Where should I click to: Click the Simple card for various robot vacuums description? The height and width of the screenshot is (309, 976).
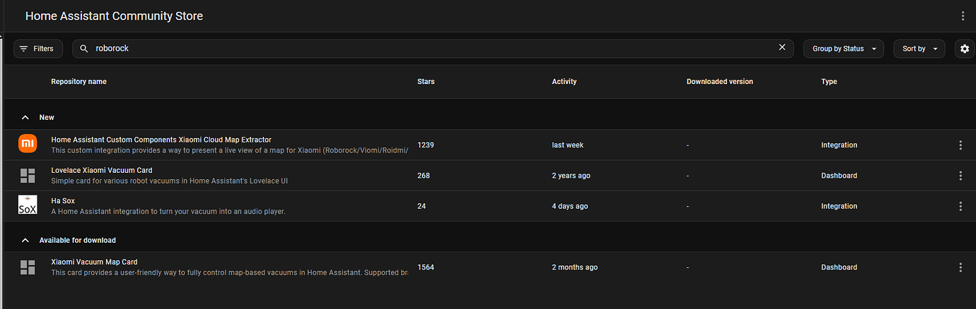[x=169, y=181]
